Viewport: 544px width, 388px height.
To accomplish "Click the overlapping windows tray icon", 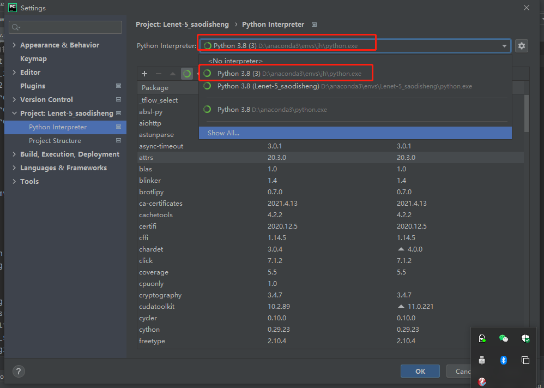I will (x=525, y=360).
